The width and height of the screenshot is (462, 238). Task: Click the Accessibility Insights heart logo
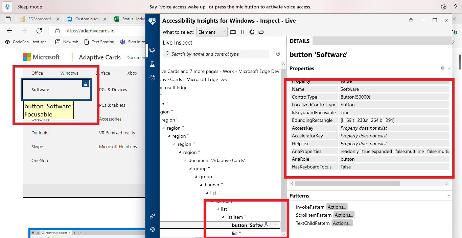click(x=152, y=21)
